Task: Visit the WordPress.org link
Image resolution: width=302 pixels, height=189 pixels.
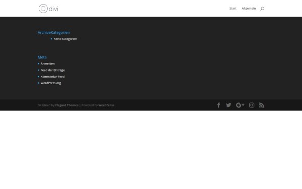Action: (51, 83)
